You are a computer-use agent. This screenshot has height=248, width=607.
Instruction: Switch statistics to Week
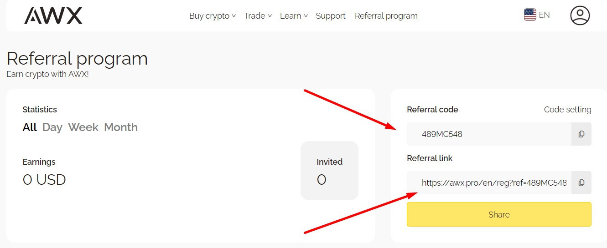[83, 127]
